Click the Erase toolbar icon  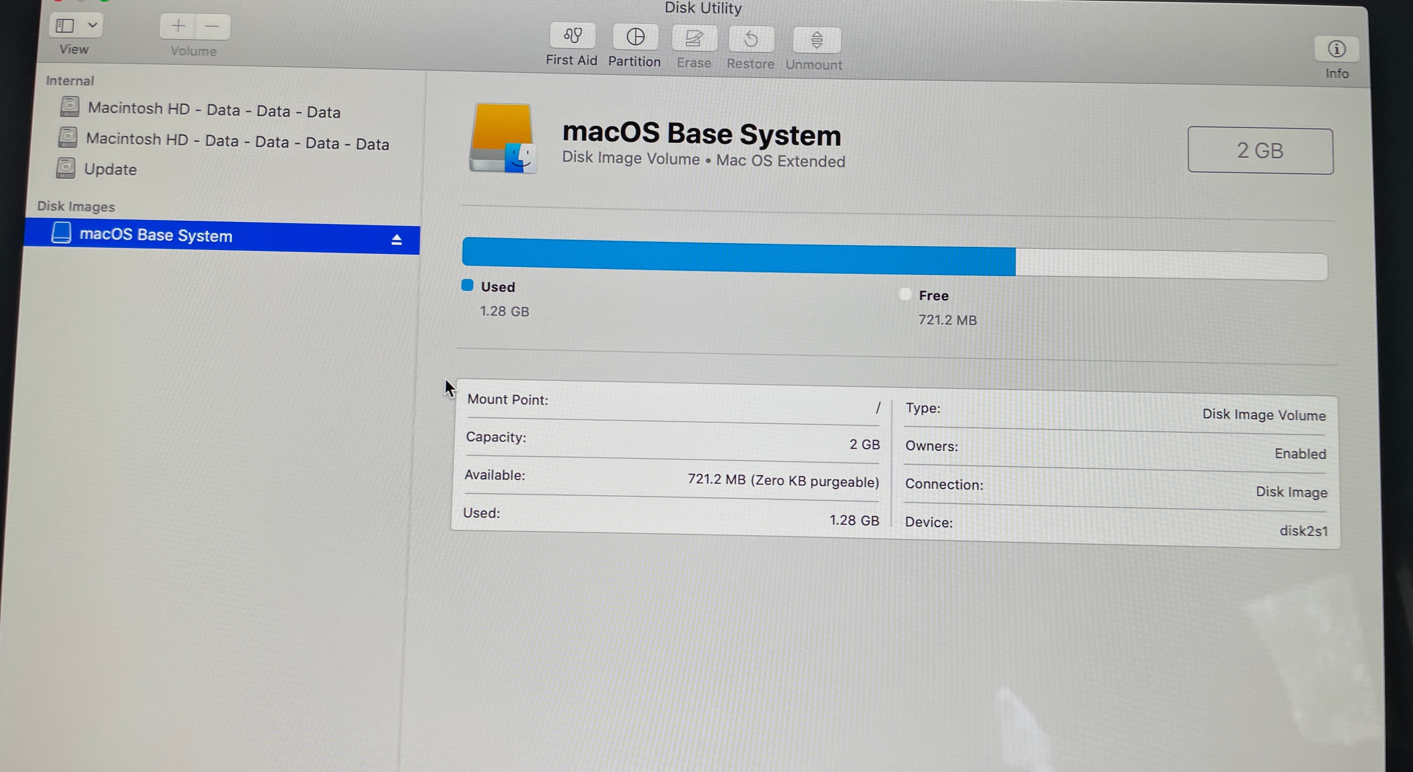coord(694,39)
